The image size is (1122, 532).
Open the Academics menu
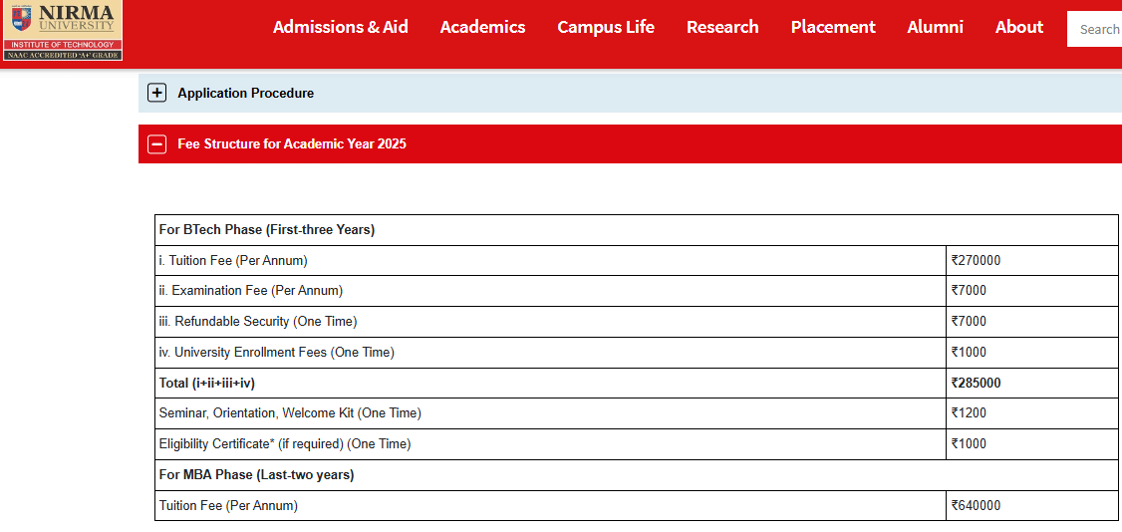pos(482,27)
